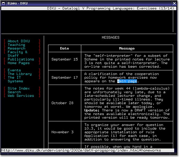Click the MESSAGES heading
179x157 pixels.
pos(110,38)
